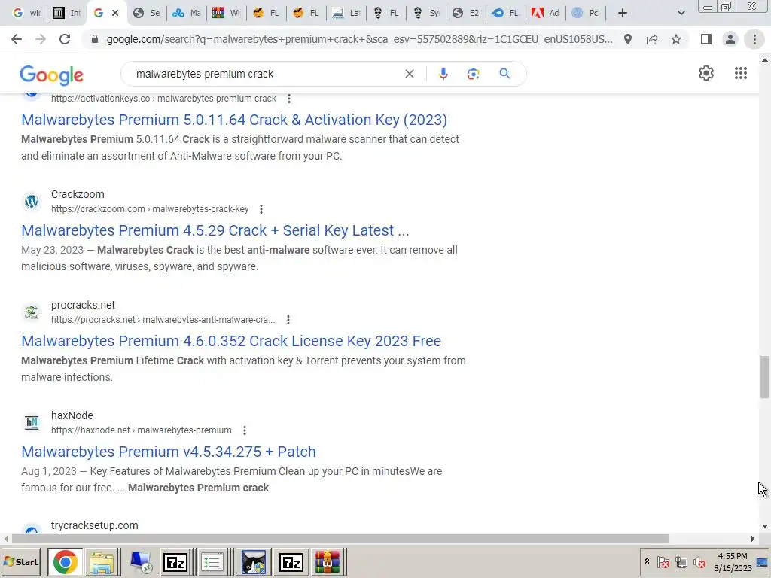This screenshot has width=771, height=578.
Task: Switch to the 'Ma' tab
Action: [x=187, y=13]
